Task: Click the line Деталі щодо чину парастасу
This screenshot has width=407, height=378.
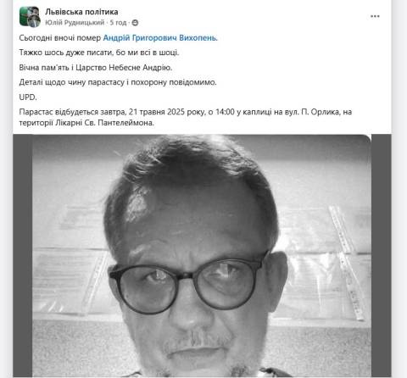Action: 118,82
